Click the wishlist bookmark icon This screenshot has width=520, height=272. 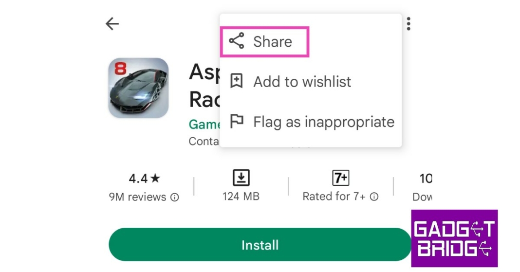coord(237,81)
